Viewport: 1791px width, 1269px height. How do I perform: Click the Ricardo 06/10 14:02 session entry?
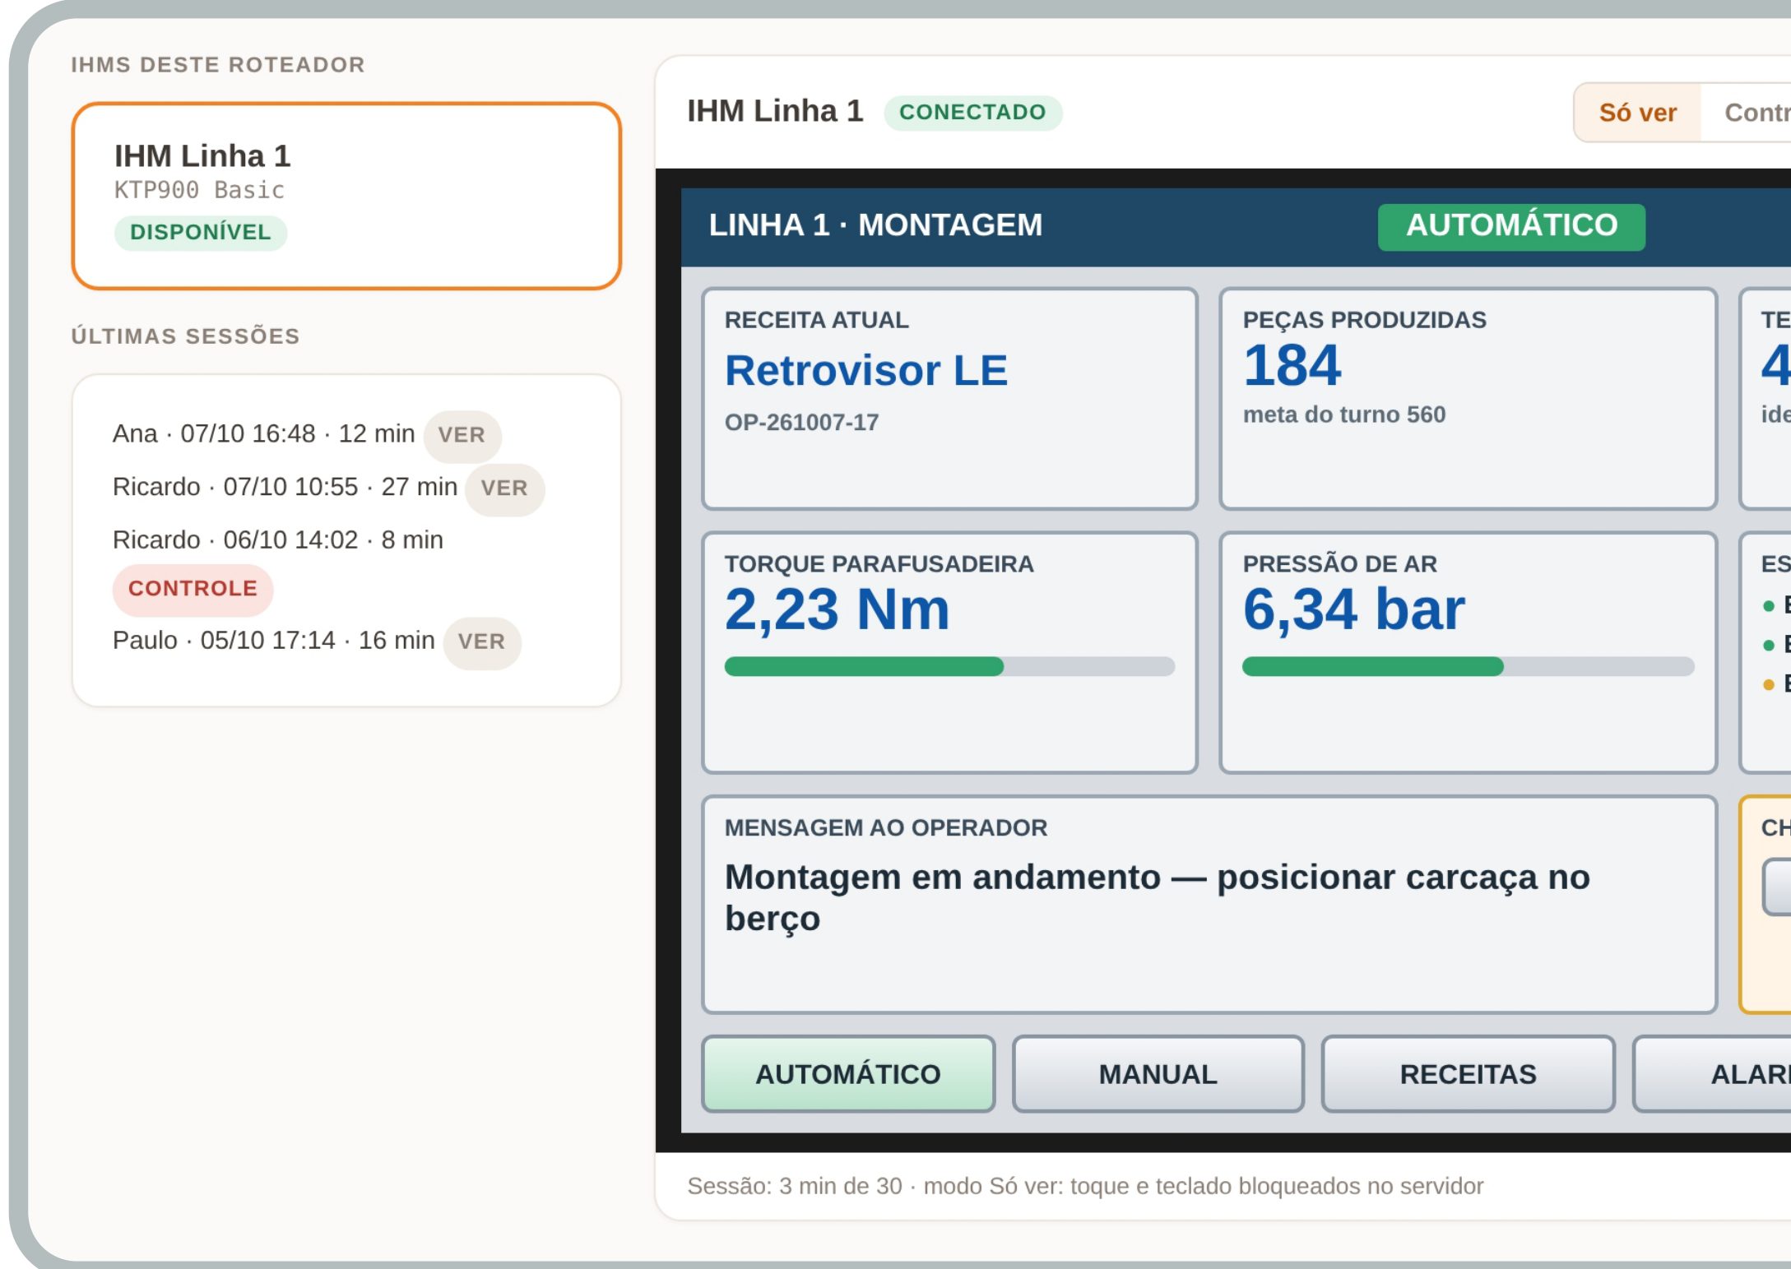coord(278,540)
